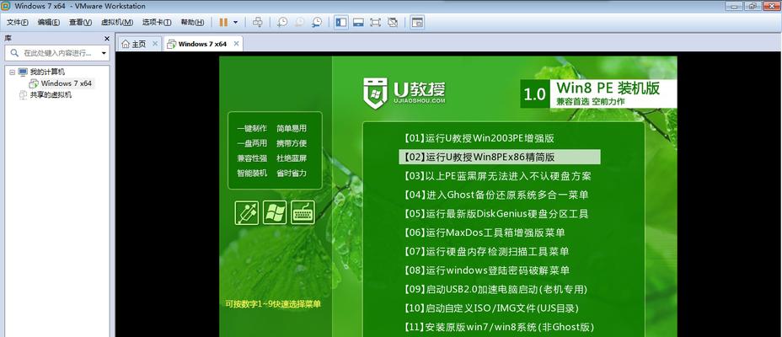
Task: Click the 一键制作 feature label
Action: tap(252, 128)
